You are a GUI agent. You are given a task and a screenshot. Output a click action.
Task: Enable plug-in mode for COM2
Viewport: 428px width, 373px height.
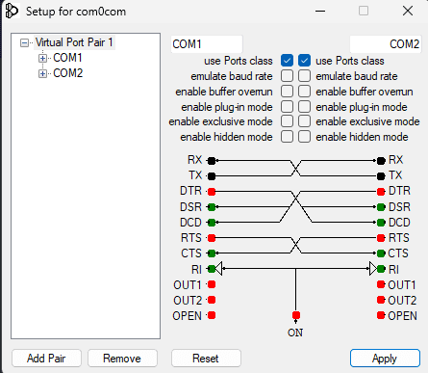click(x=304, y=106)
